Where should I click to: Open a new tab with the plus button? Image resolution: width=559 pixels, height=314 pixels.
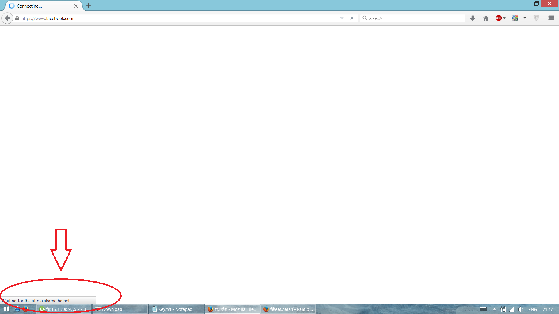tap(89, 6)
